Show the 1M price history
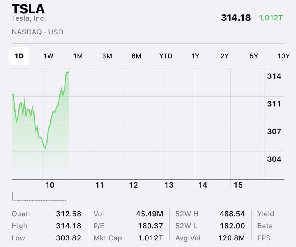Screen dimensions: 296x247 [x=78, y=56]
